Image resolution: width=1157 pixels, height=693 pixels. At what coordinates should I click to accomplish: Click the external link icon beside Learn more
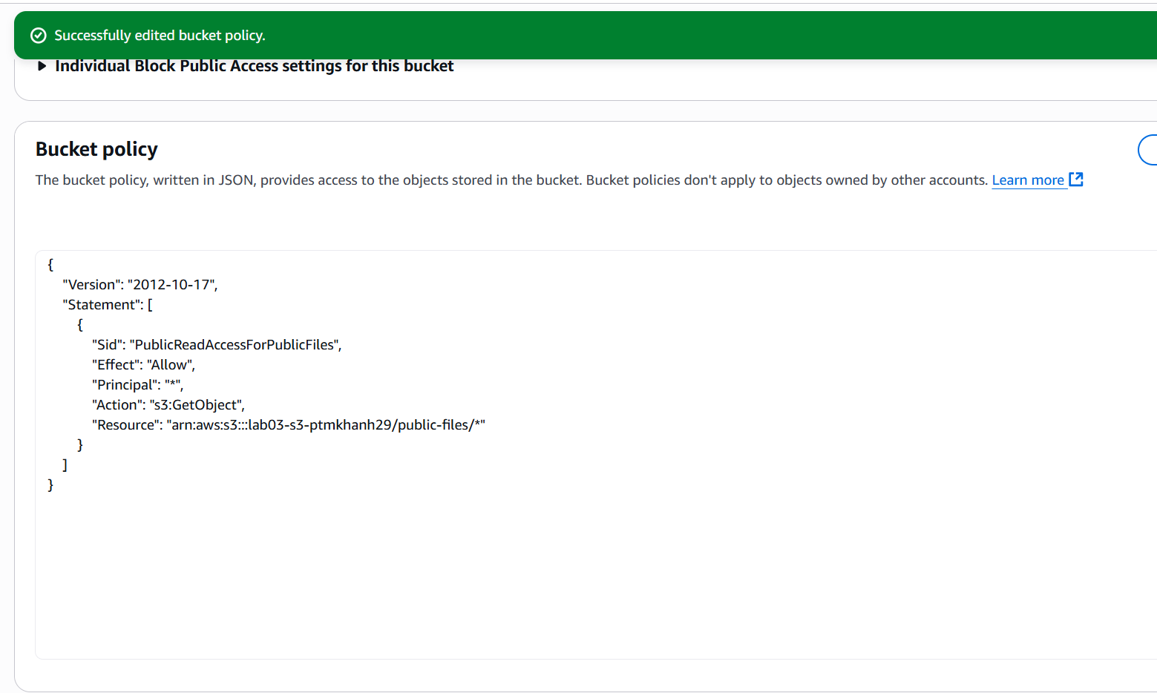click(1076, 180)
